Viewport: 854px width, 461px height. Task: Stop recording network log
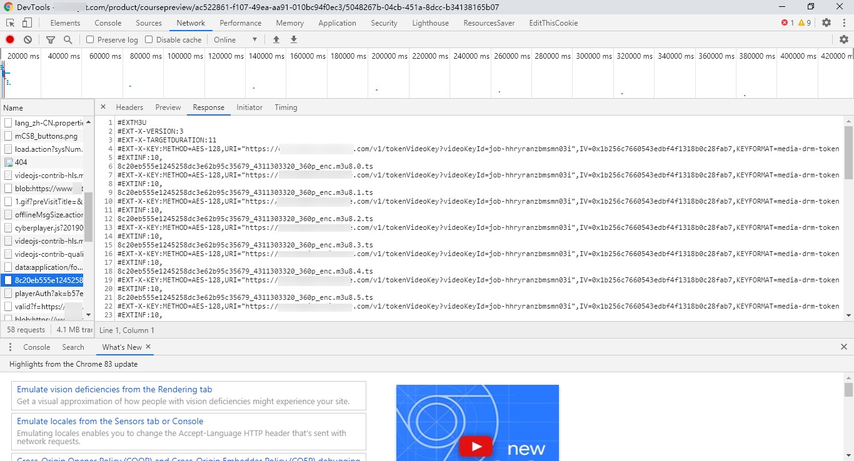10,39
